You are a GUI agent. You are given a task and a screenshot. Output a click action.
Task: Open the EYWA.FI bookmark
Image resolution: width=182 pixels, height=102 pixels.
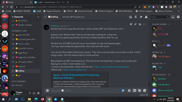68,11
